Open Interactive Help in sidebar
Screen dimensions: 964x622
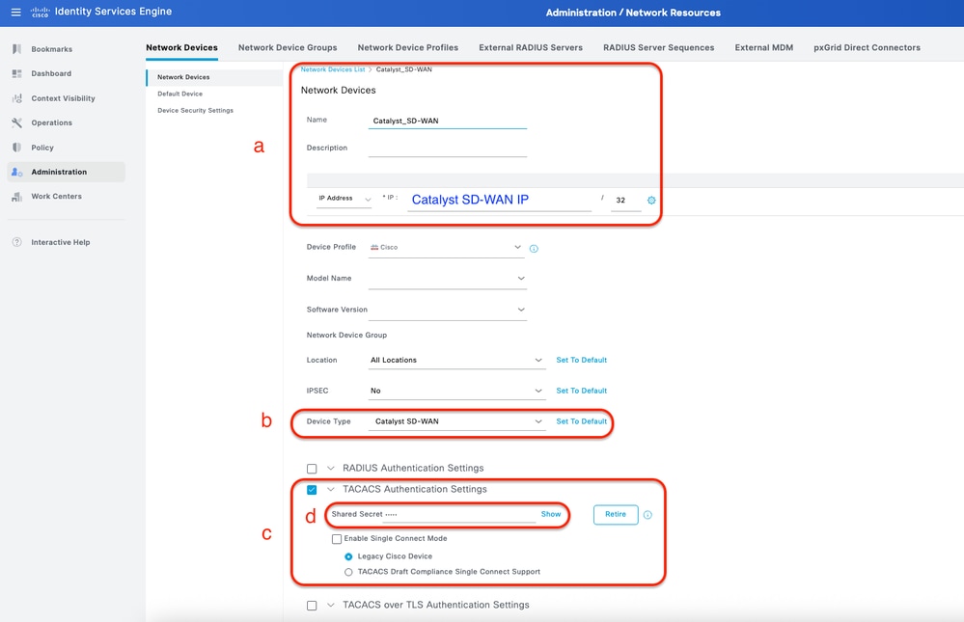tap(60, 242)
